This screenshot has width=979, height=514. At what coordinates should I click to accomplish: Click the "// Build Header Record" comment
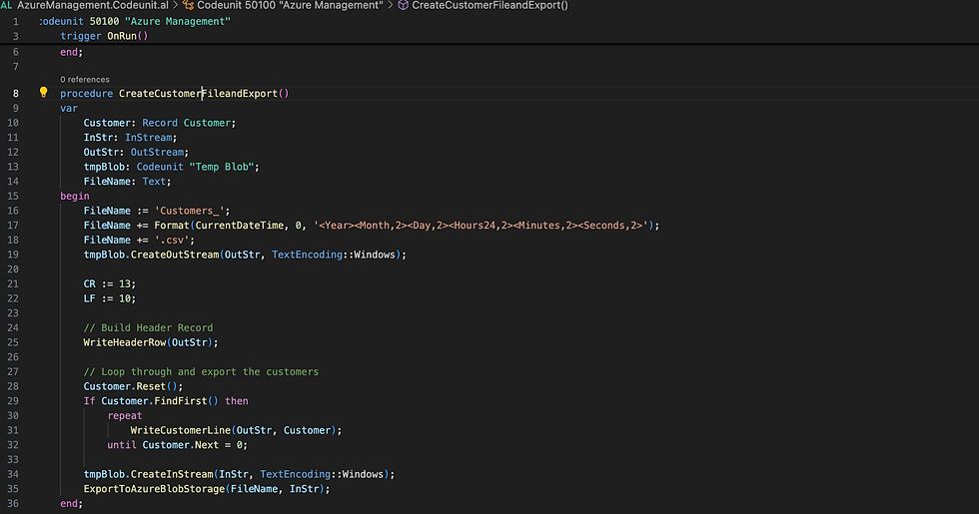tap(148, 328)
